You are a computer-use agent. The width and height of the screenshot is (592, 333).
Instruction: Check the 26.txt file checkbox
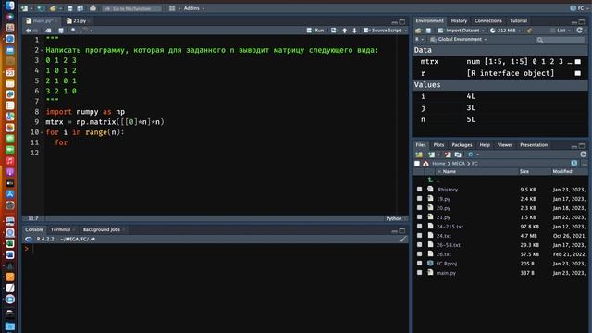(419, 254)
